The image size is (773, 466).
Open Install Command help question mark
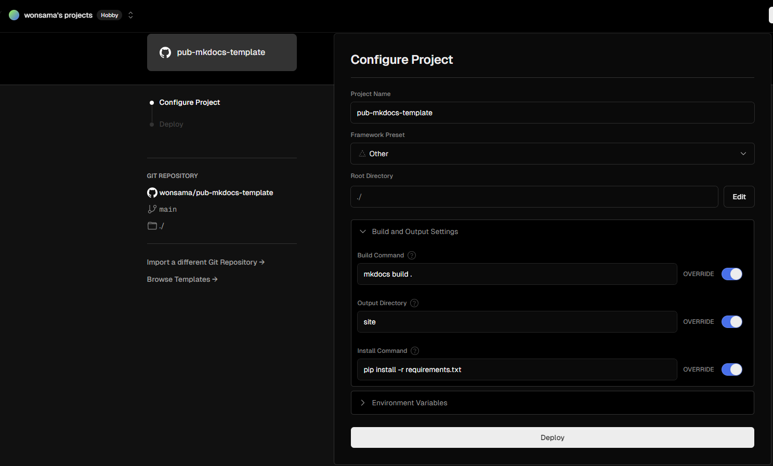415,351
